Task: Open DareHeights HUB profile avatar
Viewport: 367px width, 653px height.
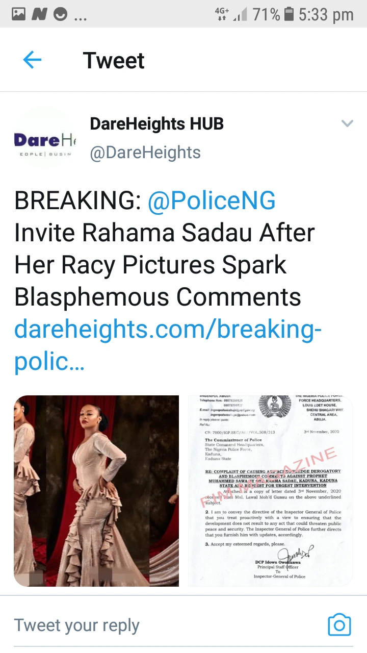Action: 44,138
